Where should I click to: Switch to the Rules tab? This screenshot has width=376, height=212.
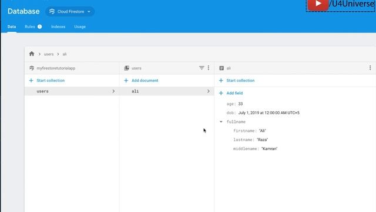(x=30, y=26)
